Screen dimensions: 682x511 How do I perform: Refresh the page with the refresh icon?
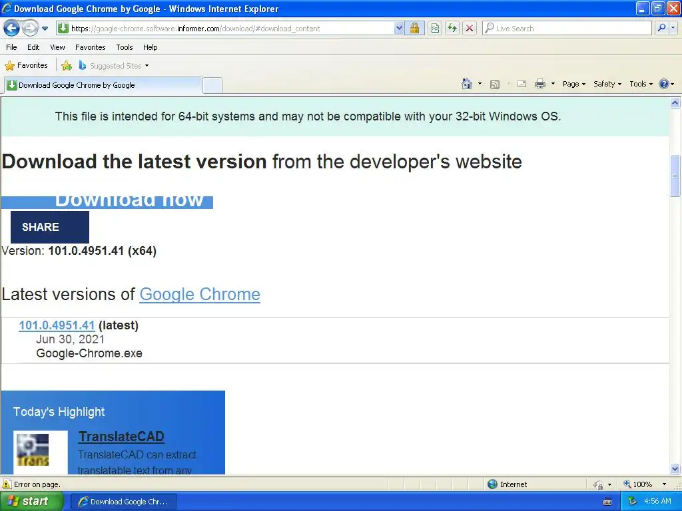click(452, 29)
